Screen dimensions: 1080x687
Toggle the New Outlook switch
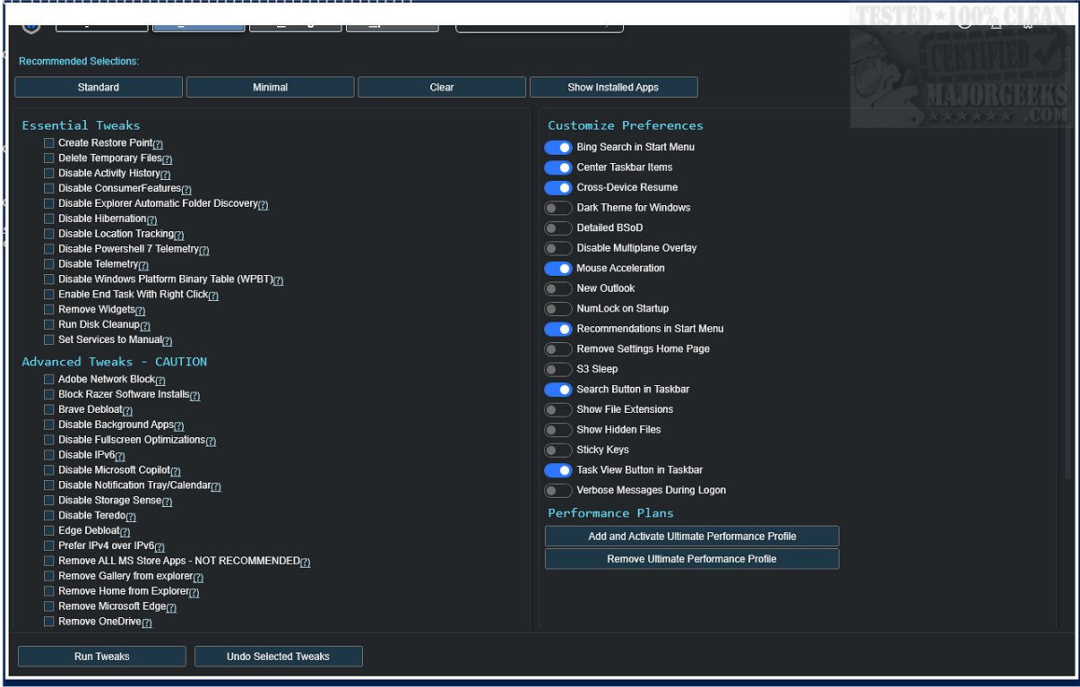pos(558,288)
